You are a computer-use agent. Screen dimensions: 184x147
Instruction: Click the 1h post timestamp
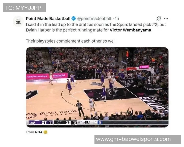tap(117, 18)
